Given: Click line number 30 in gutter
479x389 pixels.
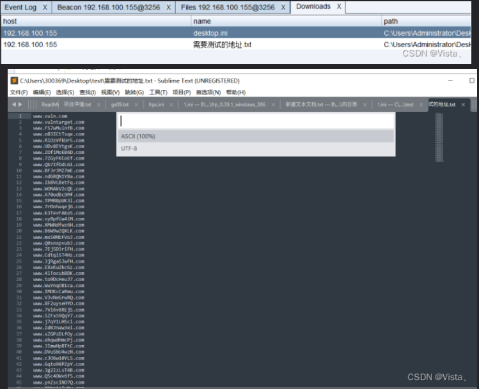Looking at the screenshot, I should 19,291.
